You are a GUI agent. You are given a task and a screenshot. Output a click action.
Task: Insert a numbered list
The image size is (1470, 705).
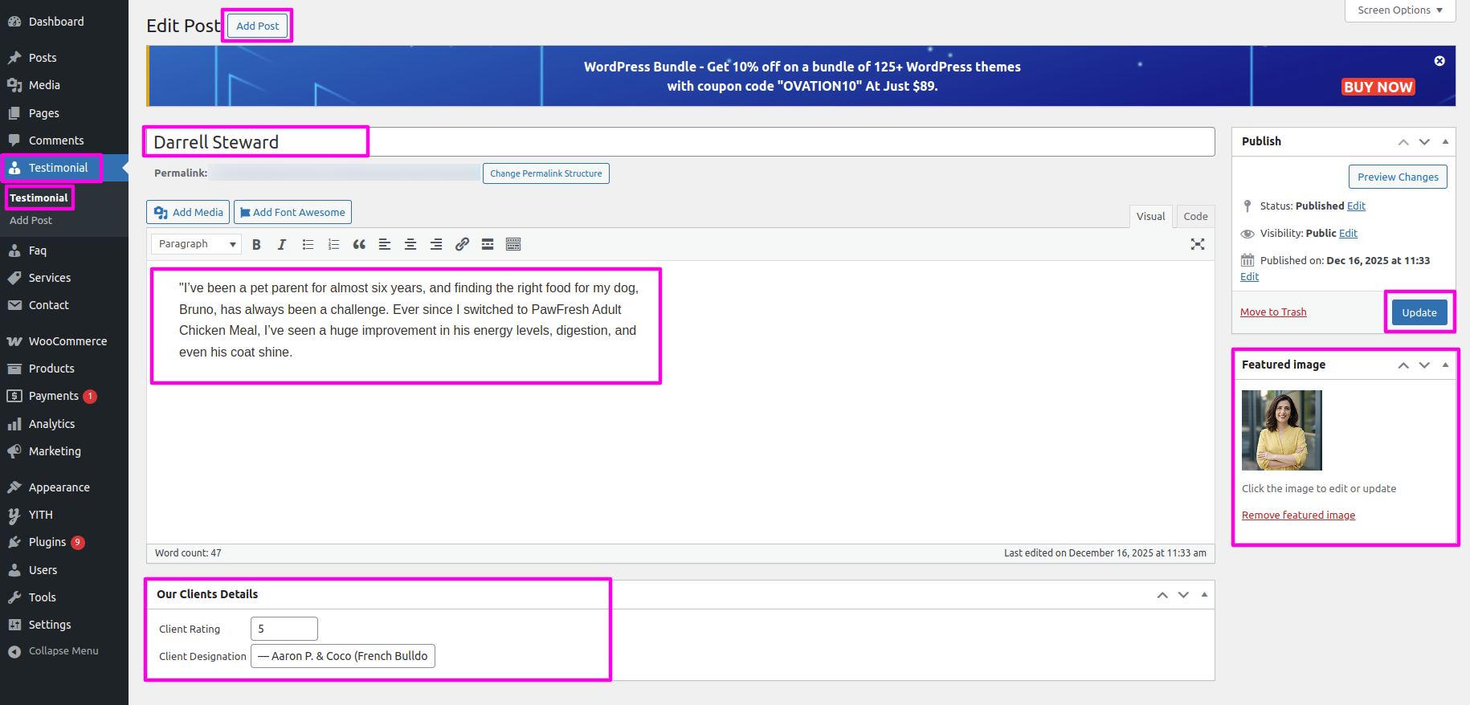[333, 245]
